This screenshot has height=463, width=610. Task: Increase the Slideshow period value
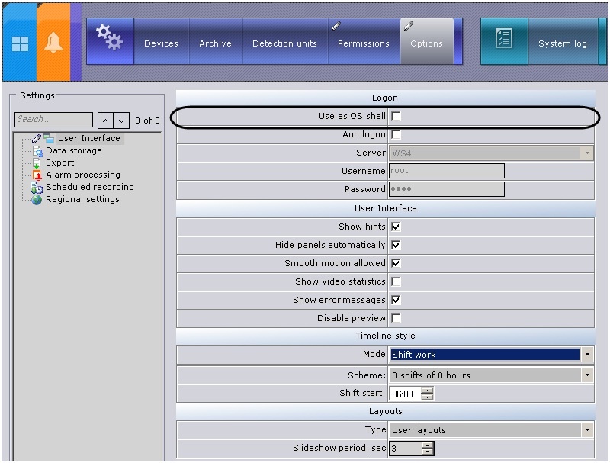click(x=428, y=445)
